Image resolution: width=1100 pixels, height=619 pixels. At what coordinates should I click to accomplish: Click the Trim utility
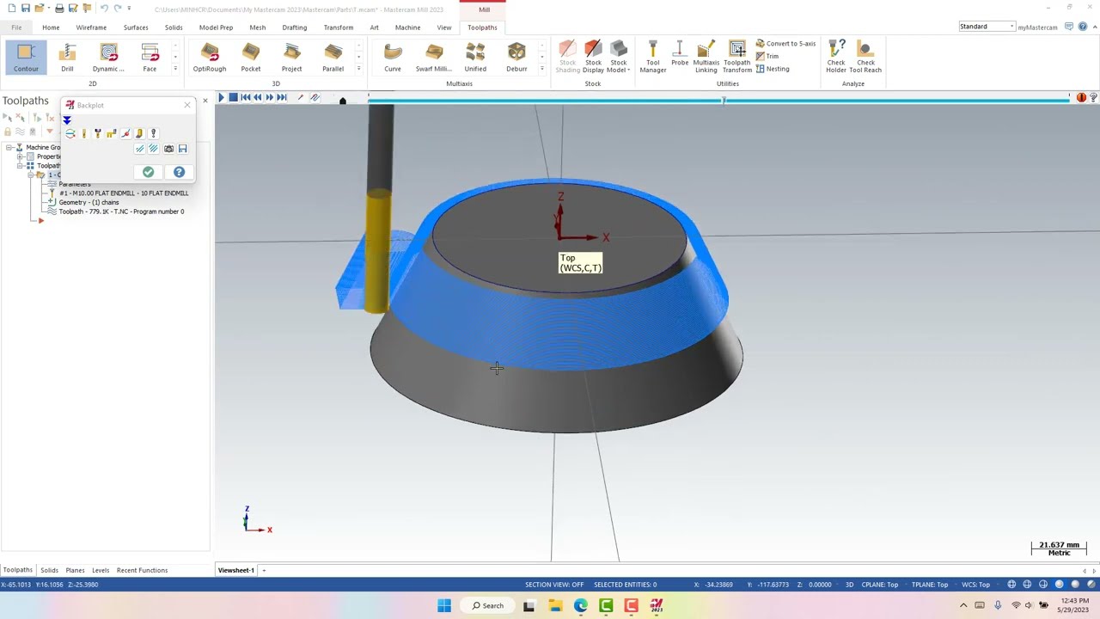(x=767, y=56)
